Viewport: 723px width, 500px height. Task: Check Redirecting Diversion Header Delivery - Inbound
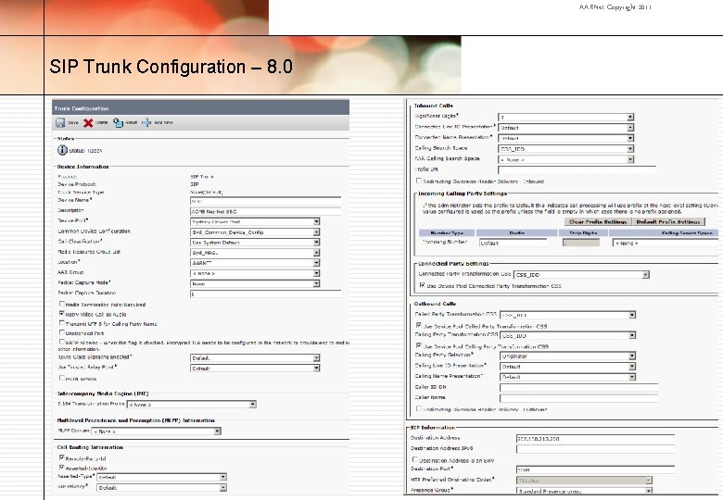pos(419,181)
